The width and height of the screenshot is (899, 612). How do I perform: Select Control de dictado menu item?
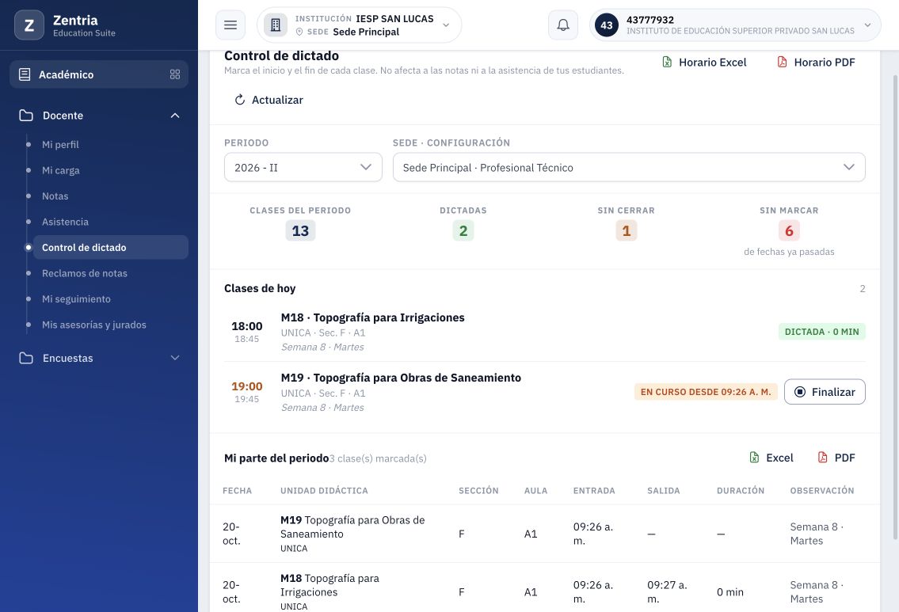click(111, 248)
